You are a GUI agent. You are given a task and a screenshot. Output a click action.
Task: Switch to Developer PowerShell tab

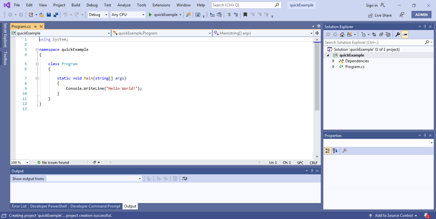[49, 206]
